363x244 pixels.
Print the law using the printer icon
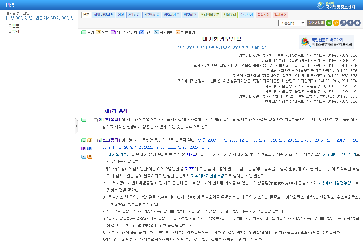pyautogui.click(x=357, y=23)
